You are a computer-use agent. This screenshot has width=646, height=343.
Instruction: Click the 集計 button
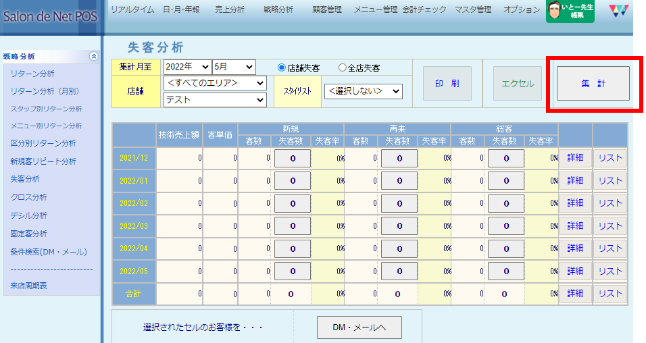[x=593, y=84]
